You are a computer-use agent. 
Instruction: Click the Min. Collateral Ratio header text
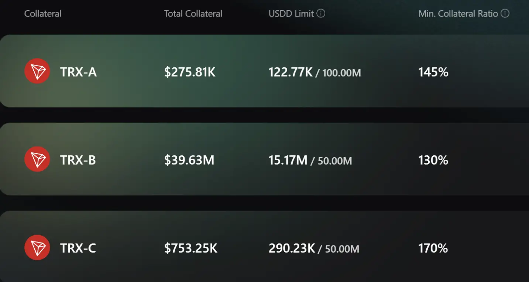coord(458,14)
